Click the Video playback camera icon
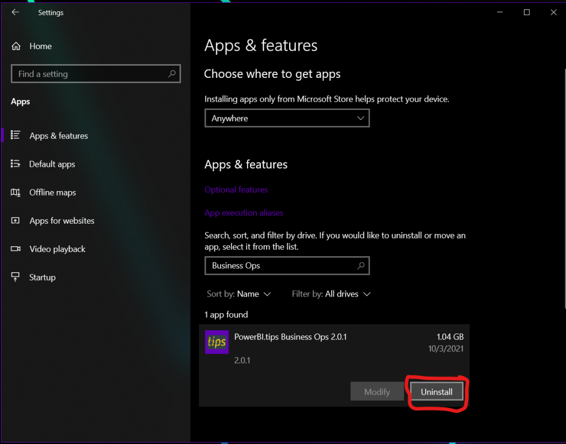566x444 pixels. click(x=15, y=249)
